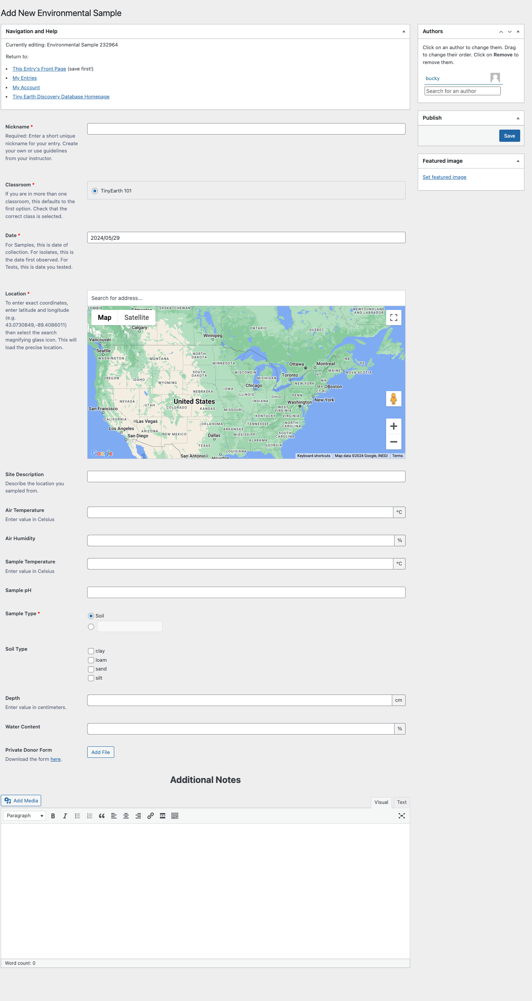Collapse the Publish panel
Viewport: 532px width, 1001px height.
(518, 118)
